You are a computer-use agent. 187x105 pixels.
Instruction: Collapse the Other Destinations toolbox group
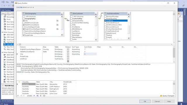(2, 52)
